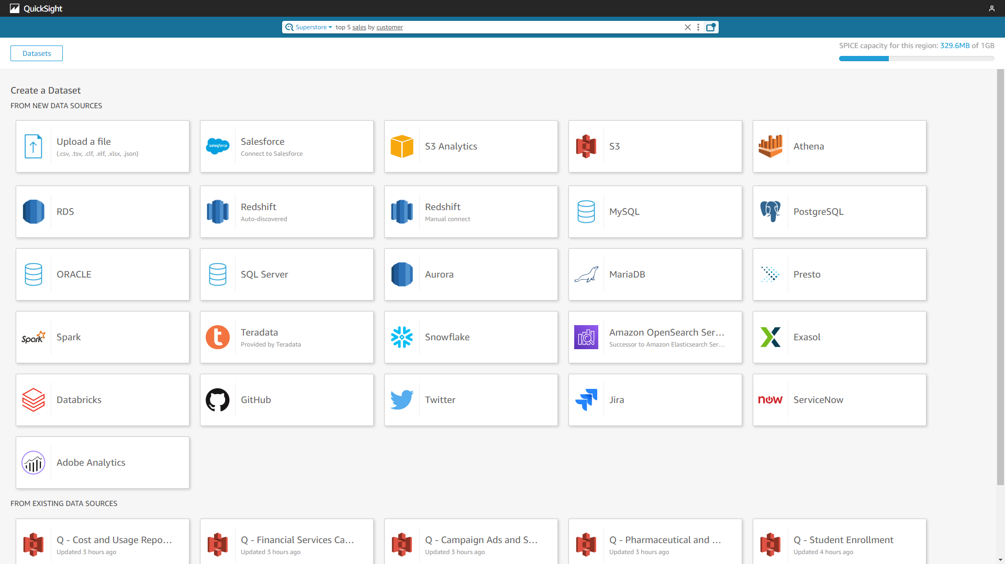
Task: Choose the Amazon OpenSearch Service icon
Action: pyautogui.click(x=586, y=337)
